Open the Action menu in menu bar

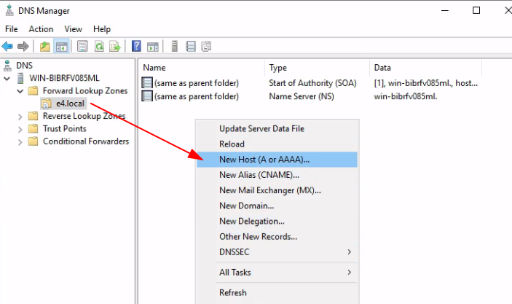[x=41, y=29]
